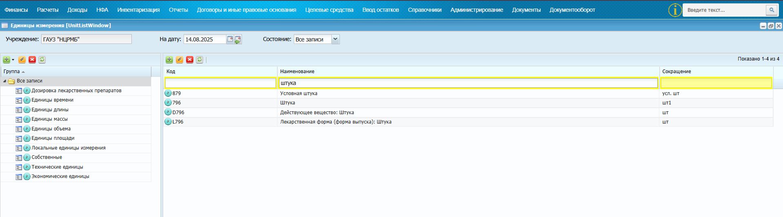783x217 pixels.
Task: Click the list icon of Единицы времени
Action: click(19, 100)
